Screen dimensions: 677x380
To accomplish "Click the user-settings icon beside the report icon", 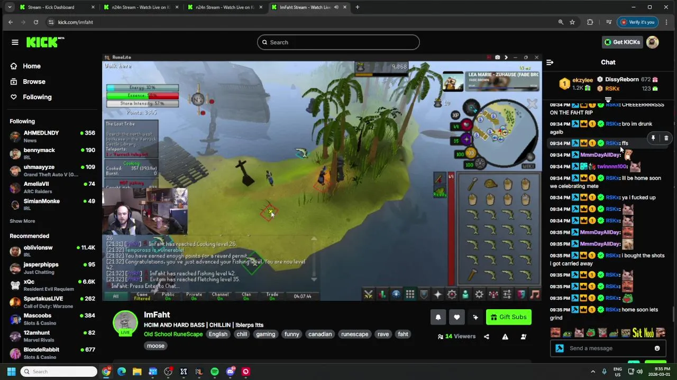I will [x=524, y=337].
